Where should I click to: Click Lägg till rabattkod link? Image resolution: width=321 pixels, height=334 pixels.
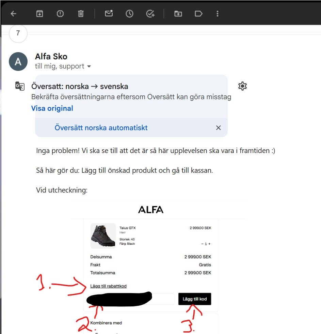coord(108,286)
